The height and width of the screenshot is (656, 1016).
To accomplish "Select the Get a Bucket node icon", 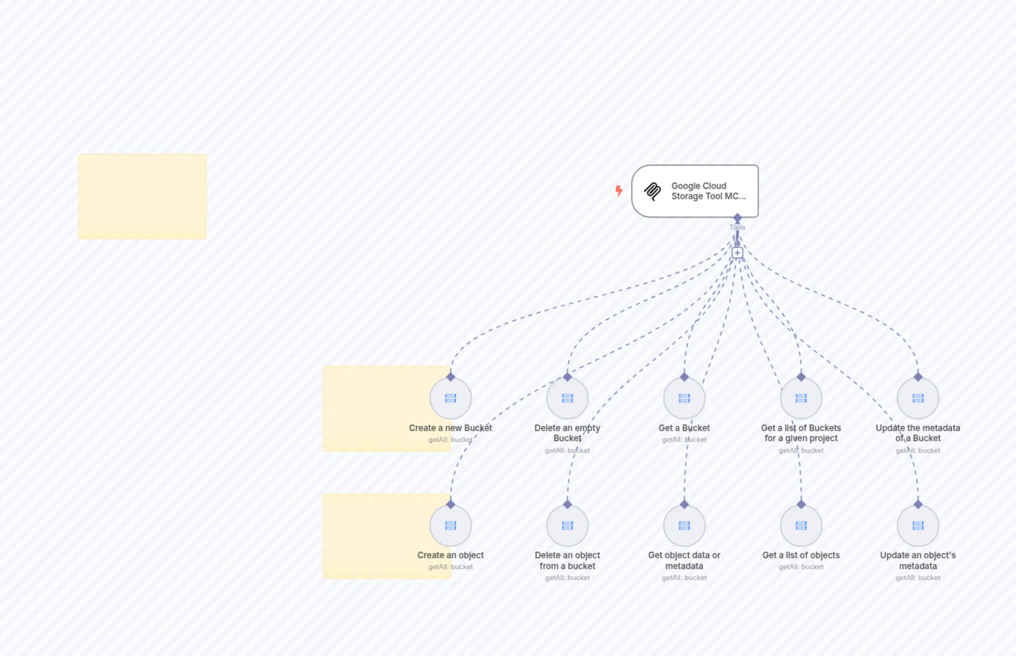I will click(684, 398).
